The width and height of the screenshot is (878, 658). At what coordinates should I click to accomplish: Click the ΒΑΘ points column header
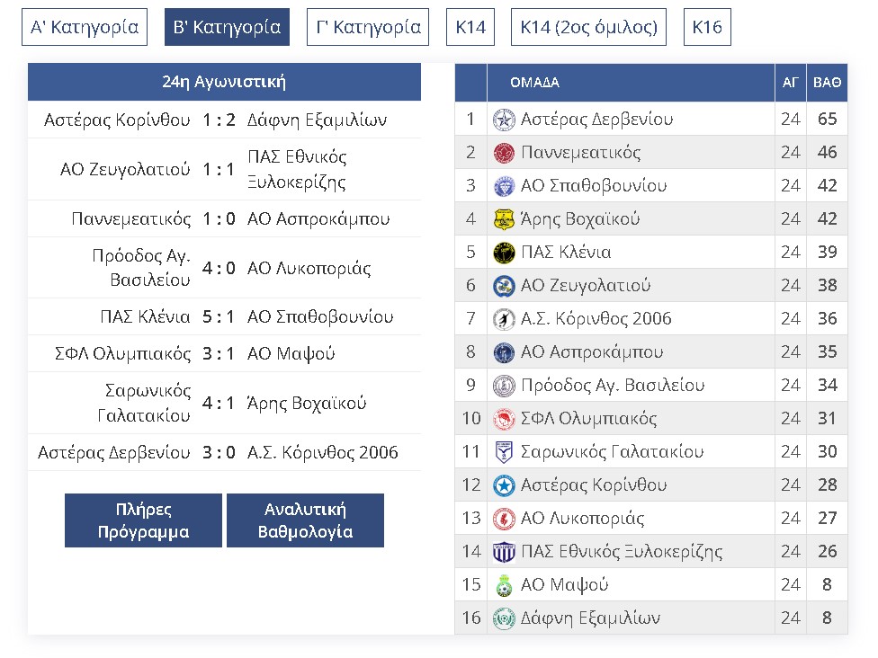(x=827, y=83)
